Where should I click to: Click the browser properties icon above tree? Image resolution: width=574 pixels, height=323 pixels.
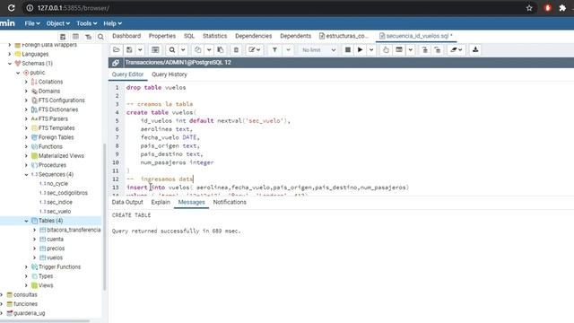click(63, 37)
